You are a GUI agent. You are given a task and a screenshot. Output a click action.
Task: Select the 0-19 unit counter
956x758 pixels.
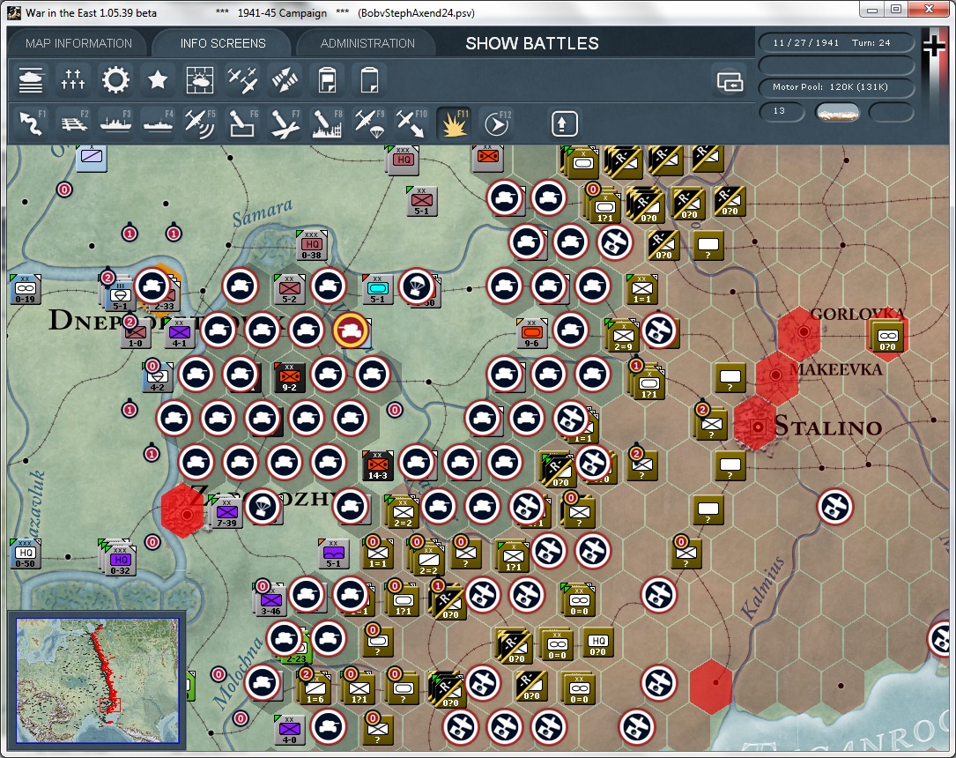25,290
